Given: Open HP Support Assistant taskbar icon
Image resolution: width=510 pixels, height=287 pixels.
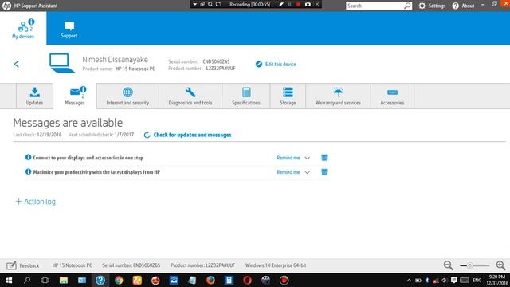Looking at the screenshot, I should coord(100,280).
